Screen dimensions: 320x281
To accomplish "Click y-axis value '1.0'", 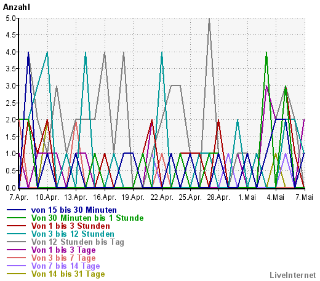I will pos(10,154).
